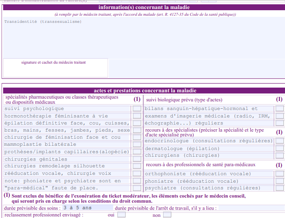Click the 'rééducation vocale, chirurgie voix' field

(67, 173)
